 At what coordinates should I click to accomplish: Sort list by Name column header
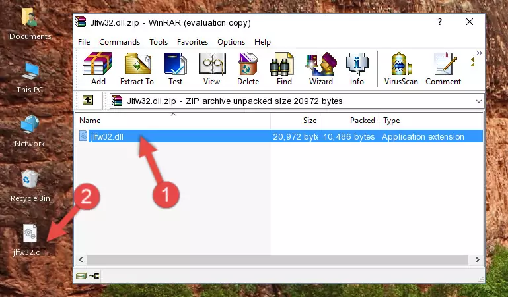(x=173, y=121)
